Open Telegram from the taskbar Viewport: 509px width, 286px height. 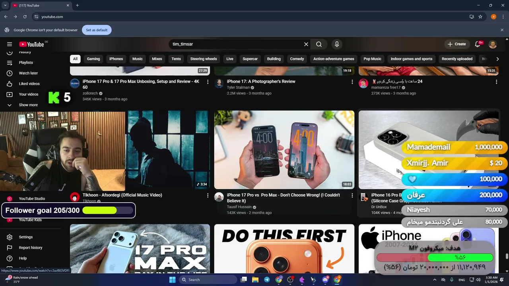(267, 280)
